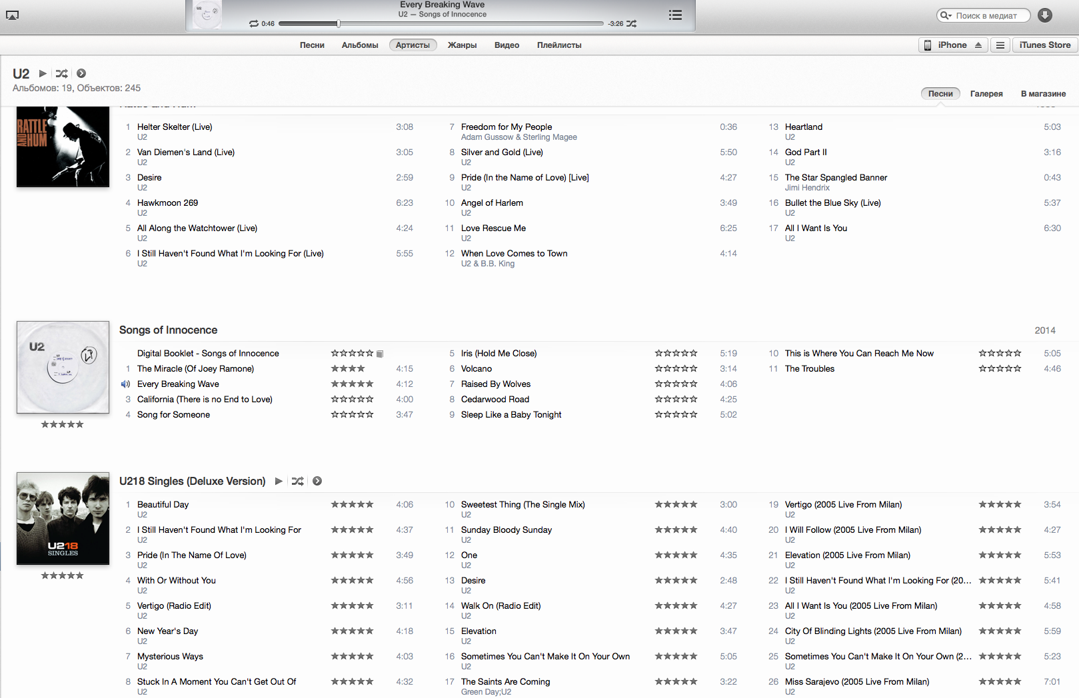This screenshot has width=1079, height=698.
Task: Click the U218 Singles album cover
Action: 63,518
